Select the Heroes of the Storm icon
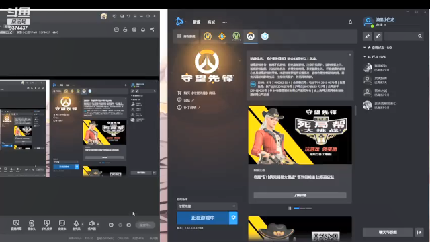The image size is (430, 242). tap(265, 36)
